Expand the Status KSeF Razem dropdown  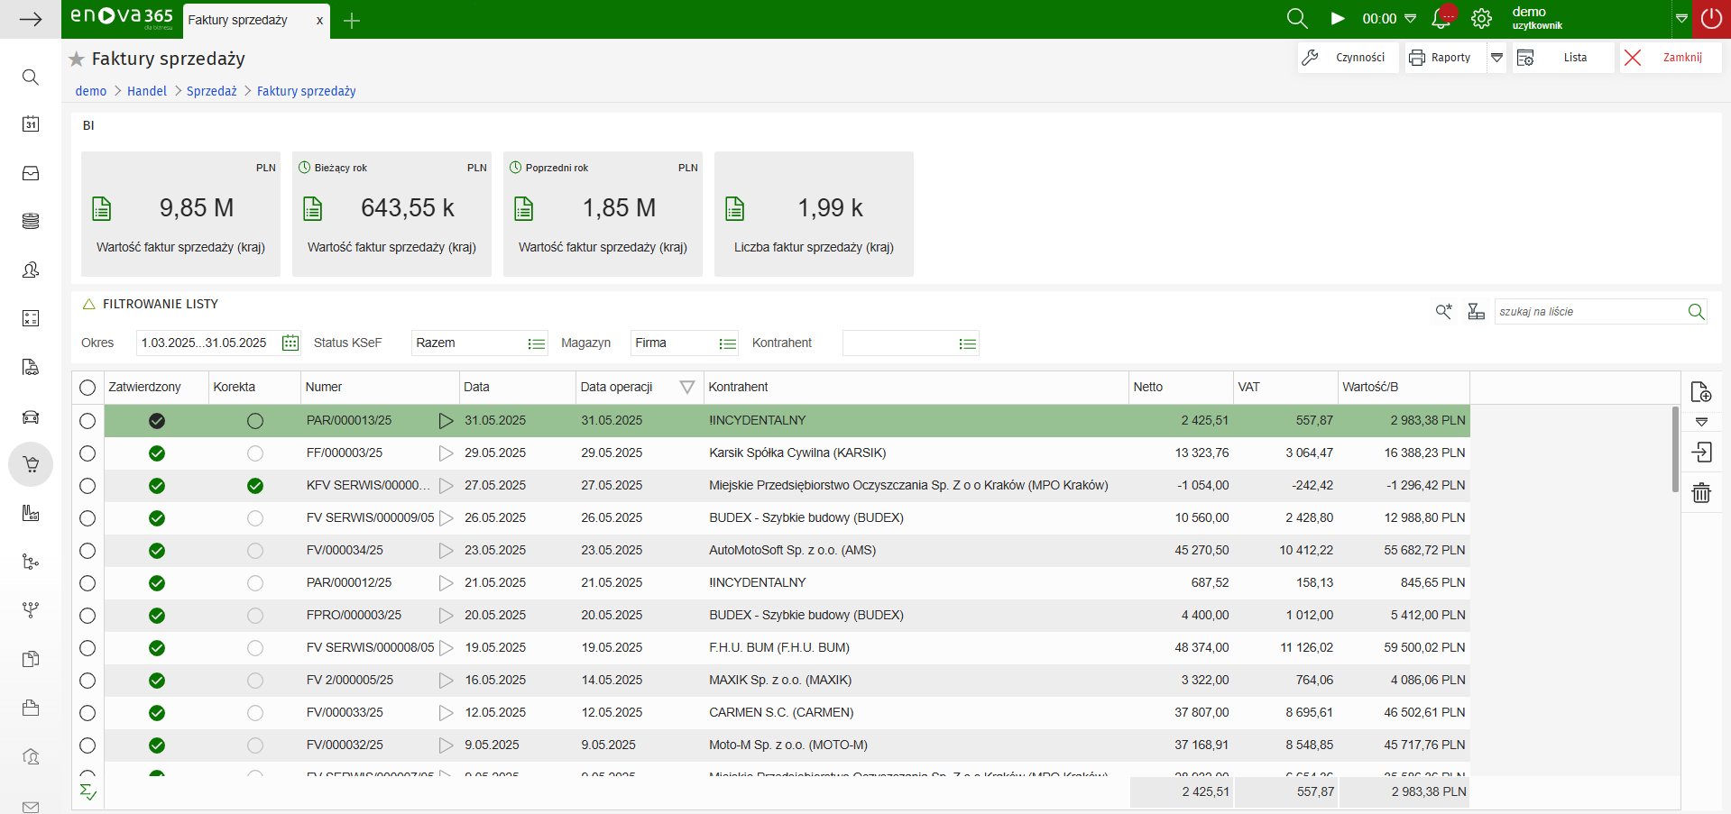point(537,343)
